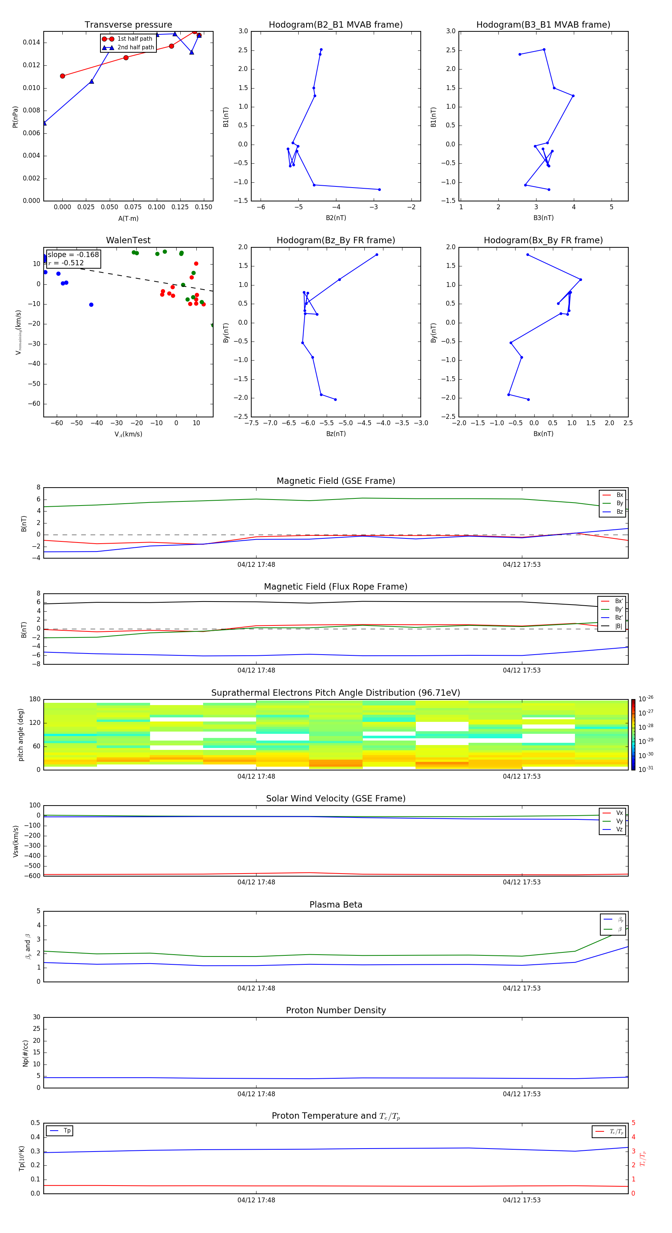The image size is (672, 1233).
Task: Click the "Plasma Beta" plot title
Action: 336,905
